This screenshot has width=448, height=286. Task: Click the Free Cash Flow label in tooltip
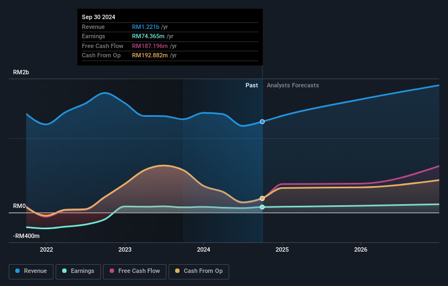[103, 46]
